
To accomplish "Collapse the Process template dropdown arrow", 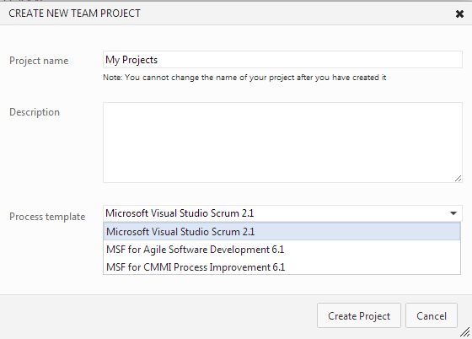I will tap(453, 213).
